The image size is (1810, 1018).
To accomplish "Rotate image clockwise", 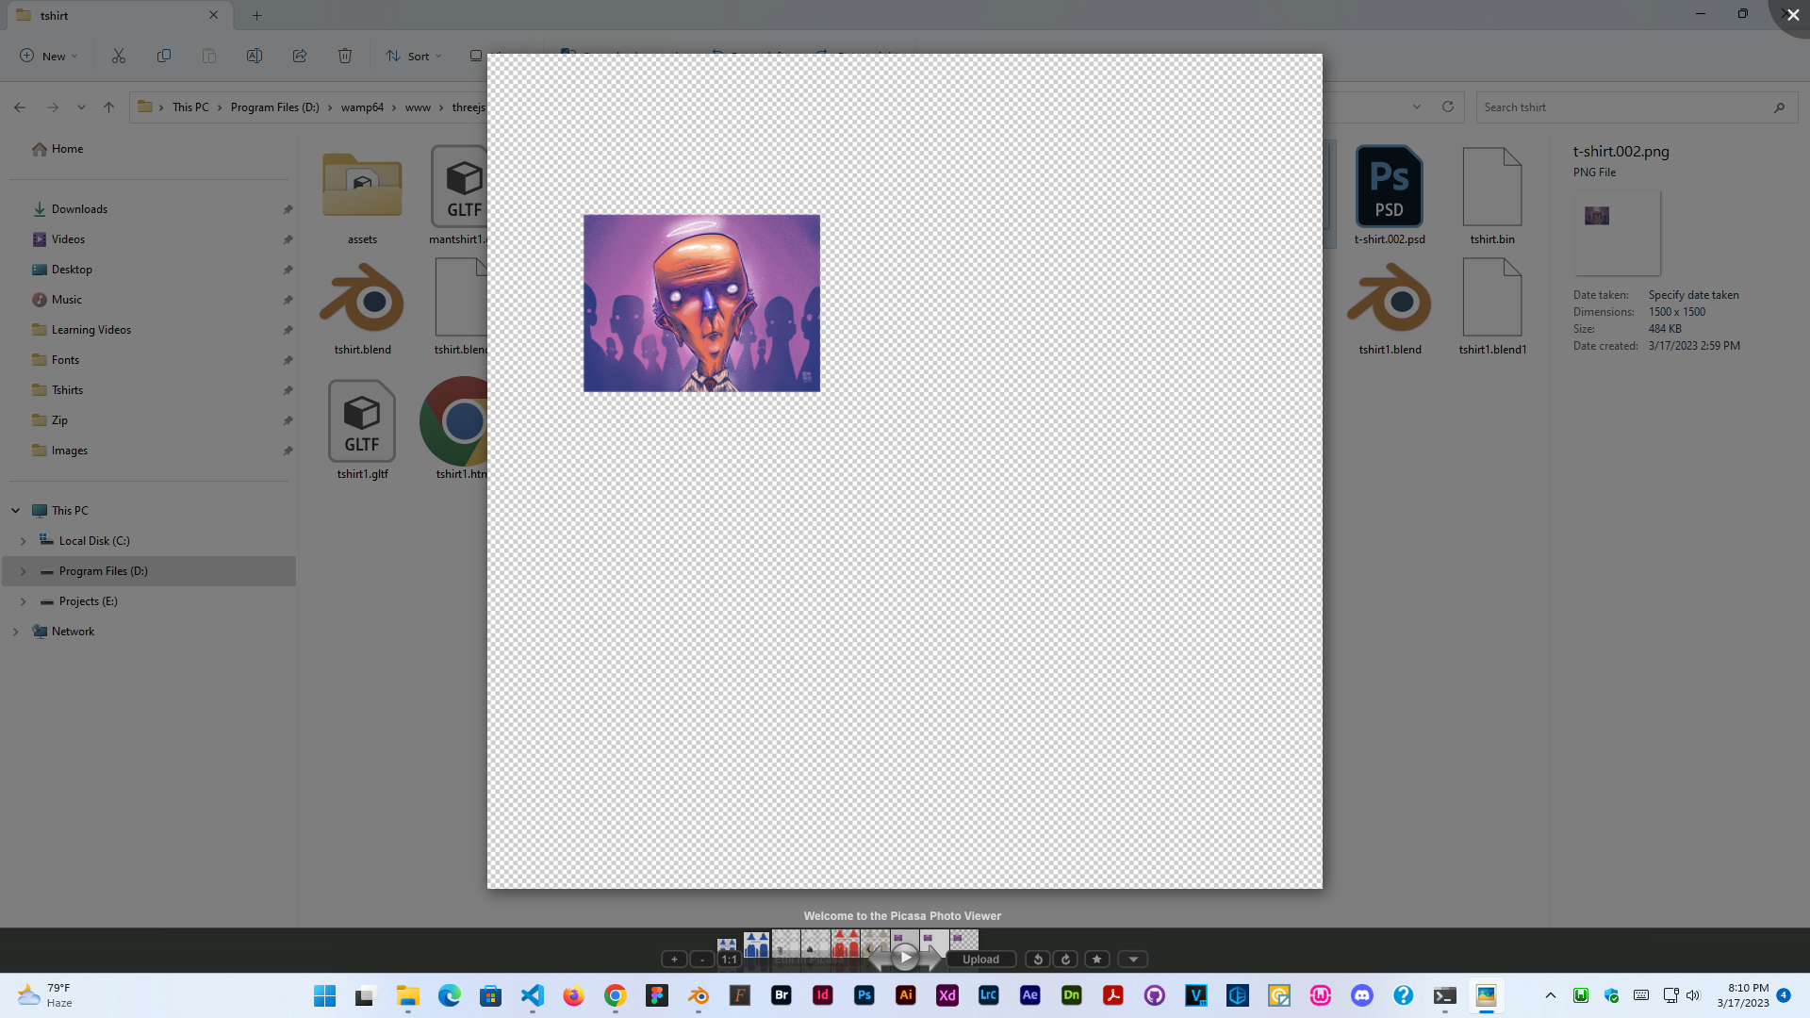I will pyautogui.click(x=1066, y=960).
